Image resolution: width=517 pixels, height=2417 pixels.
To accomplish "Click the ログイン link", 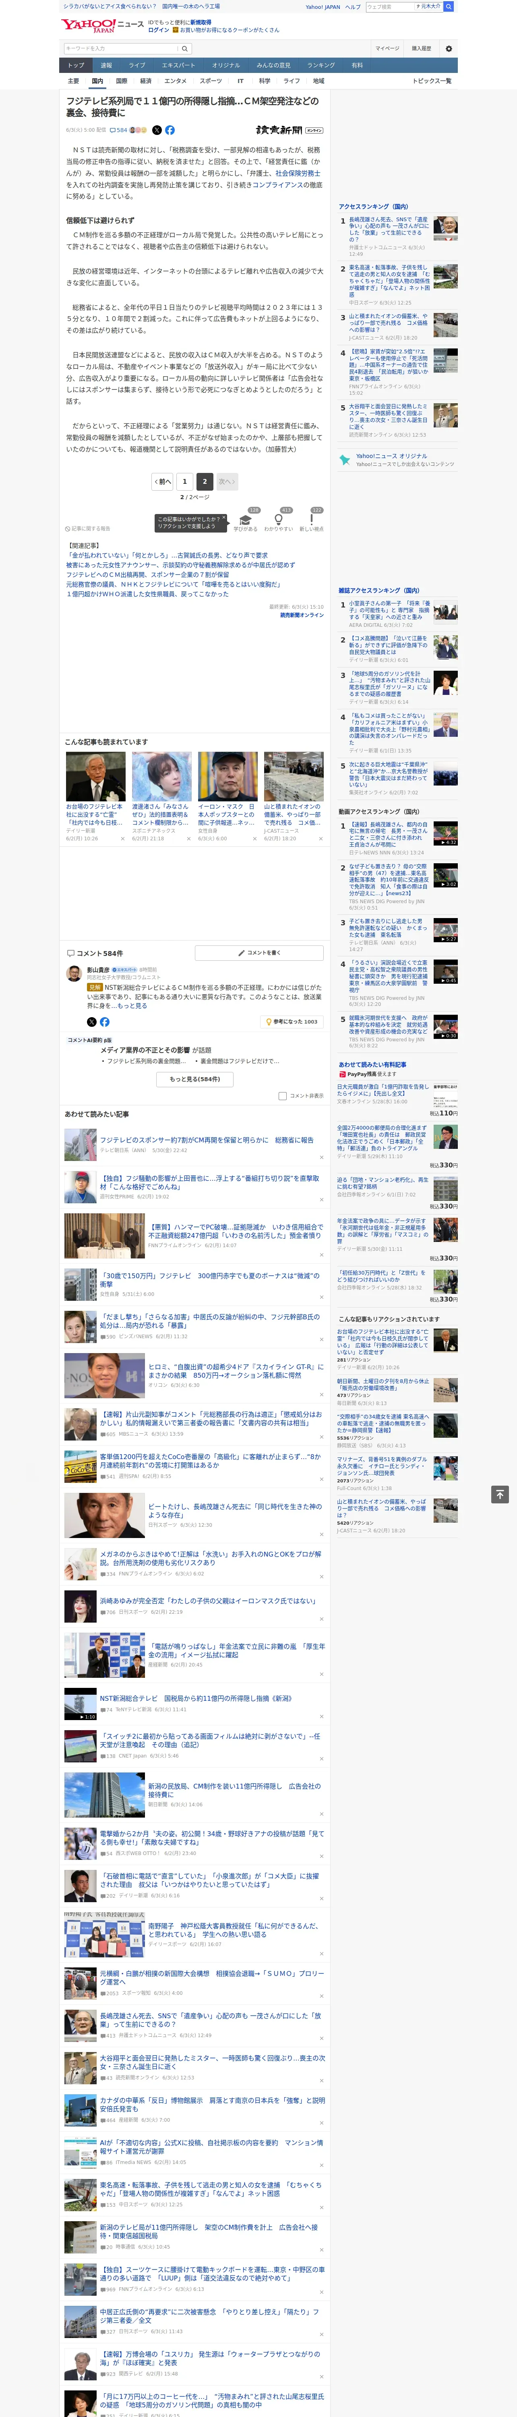I will click(x=159, y=30).
